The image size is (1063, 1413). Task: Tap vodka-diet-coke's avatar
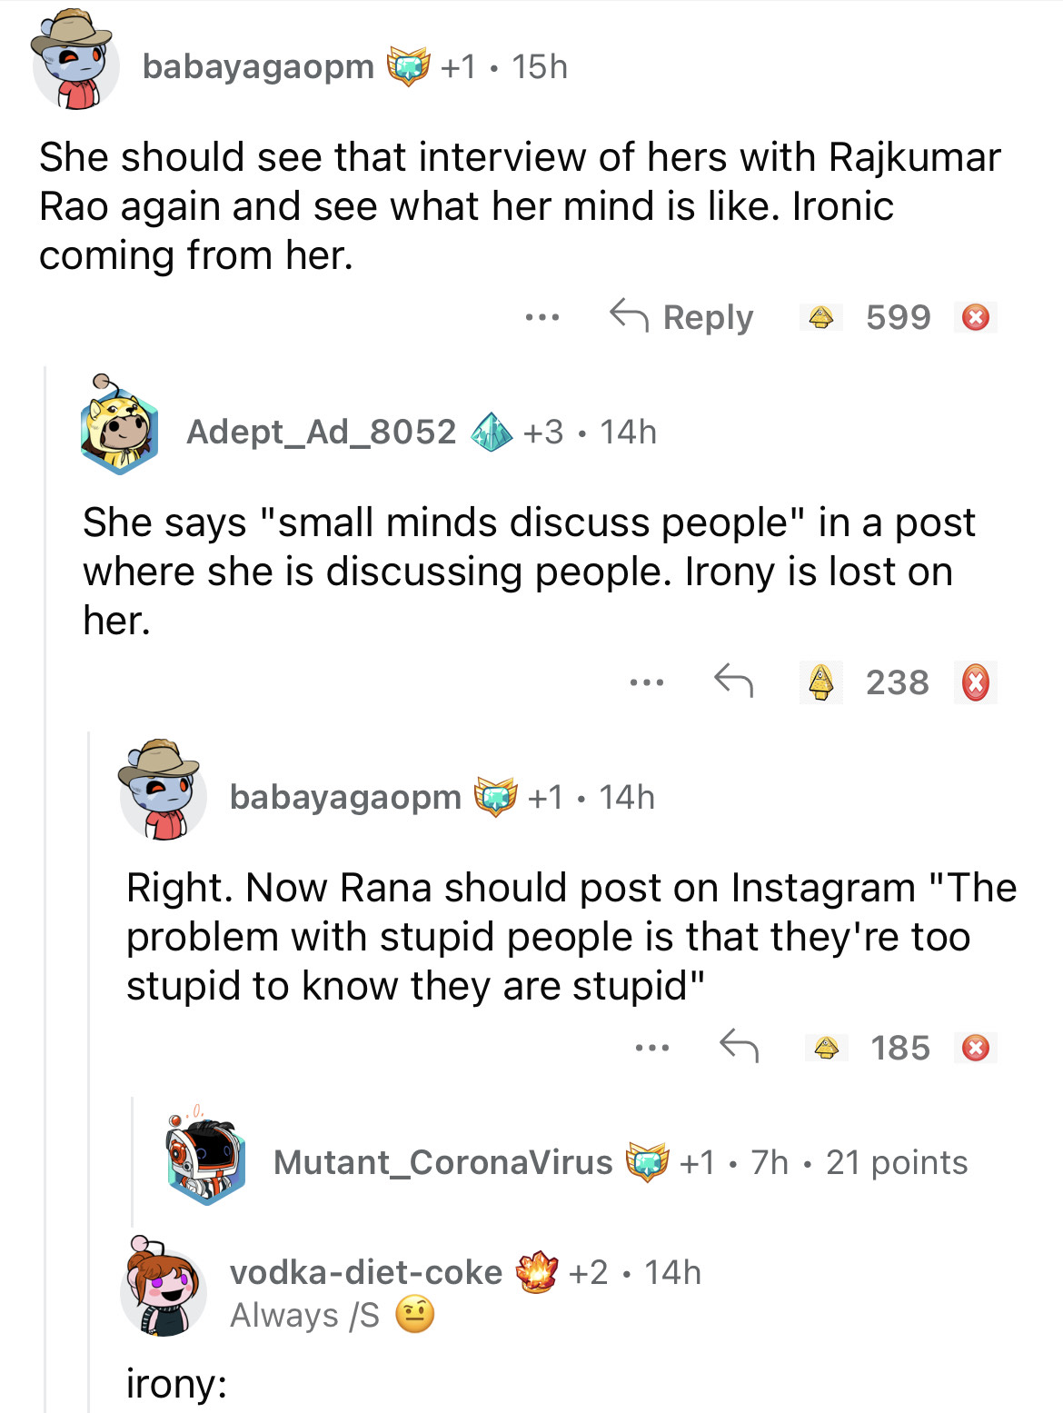tap(164, 1288)
